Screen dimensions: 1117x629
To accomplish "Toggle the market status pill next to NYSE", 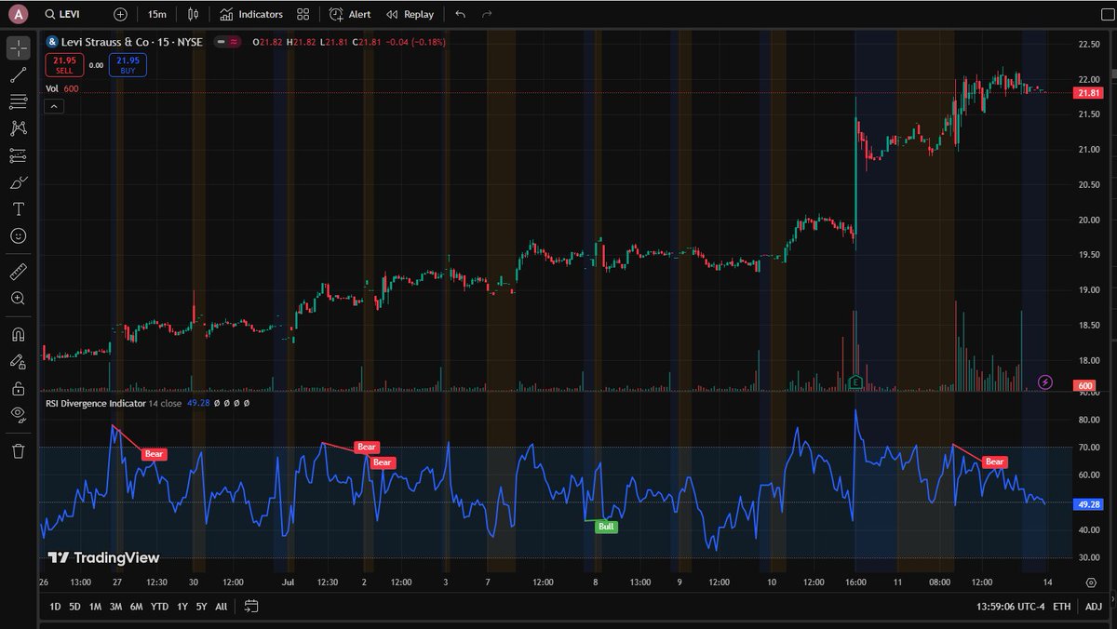I will click(228, 42).
